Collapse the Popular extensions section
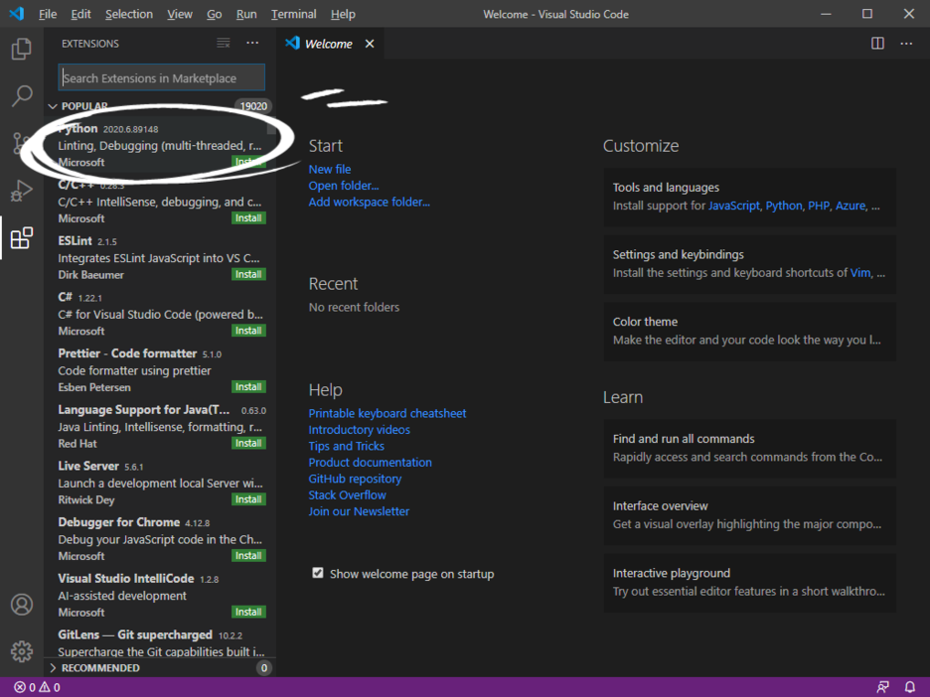This screenshot has width=930, height=697. tap(53, 106)
